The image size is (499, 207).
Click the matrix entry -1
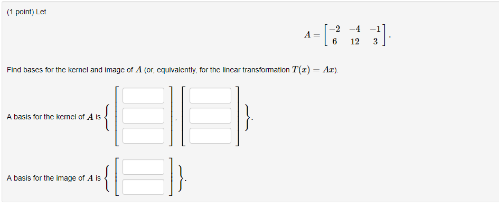[375, 29]
